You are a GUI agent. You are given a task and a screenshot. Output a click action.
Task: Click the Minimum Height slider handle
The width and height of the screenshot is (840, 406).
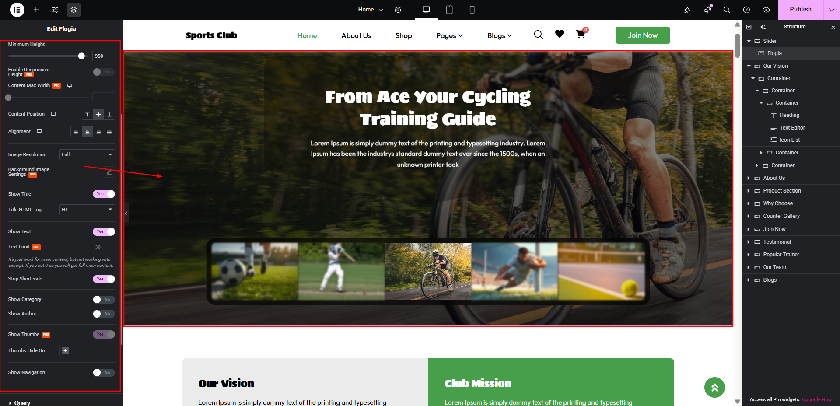(x=81, y=56)
